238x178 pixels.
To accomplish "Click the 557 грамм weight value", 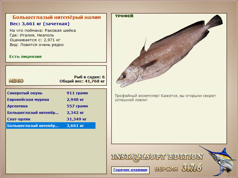I will [x=77, y=106].
